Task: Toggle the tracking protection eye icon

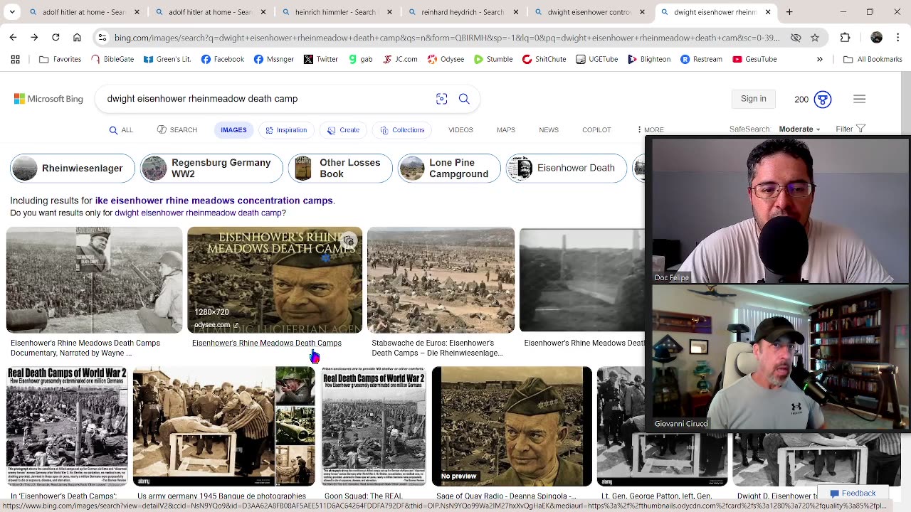Action: pyautogui.click(x=796, y=38)
